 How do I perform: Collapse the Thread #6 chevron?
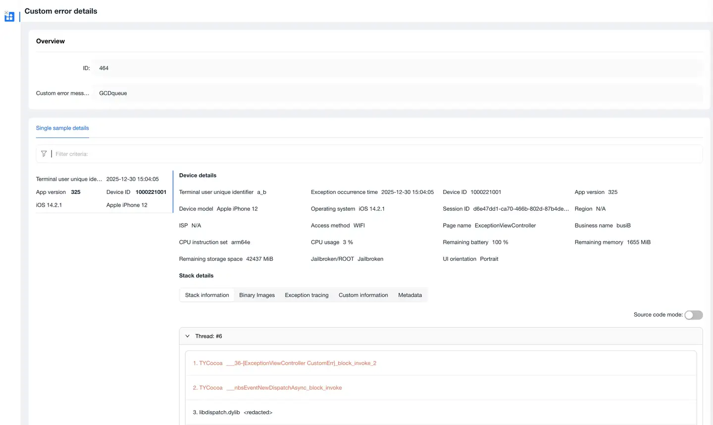188,336
